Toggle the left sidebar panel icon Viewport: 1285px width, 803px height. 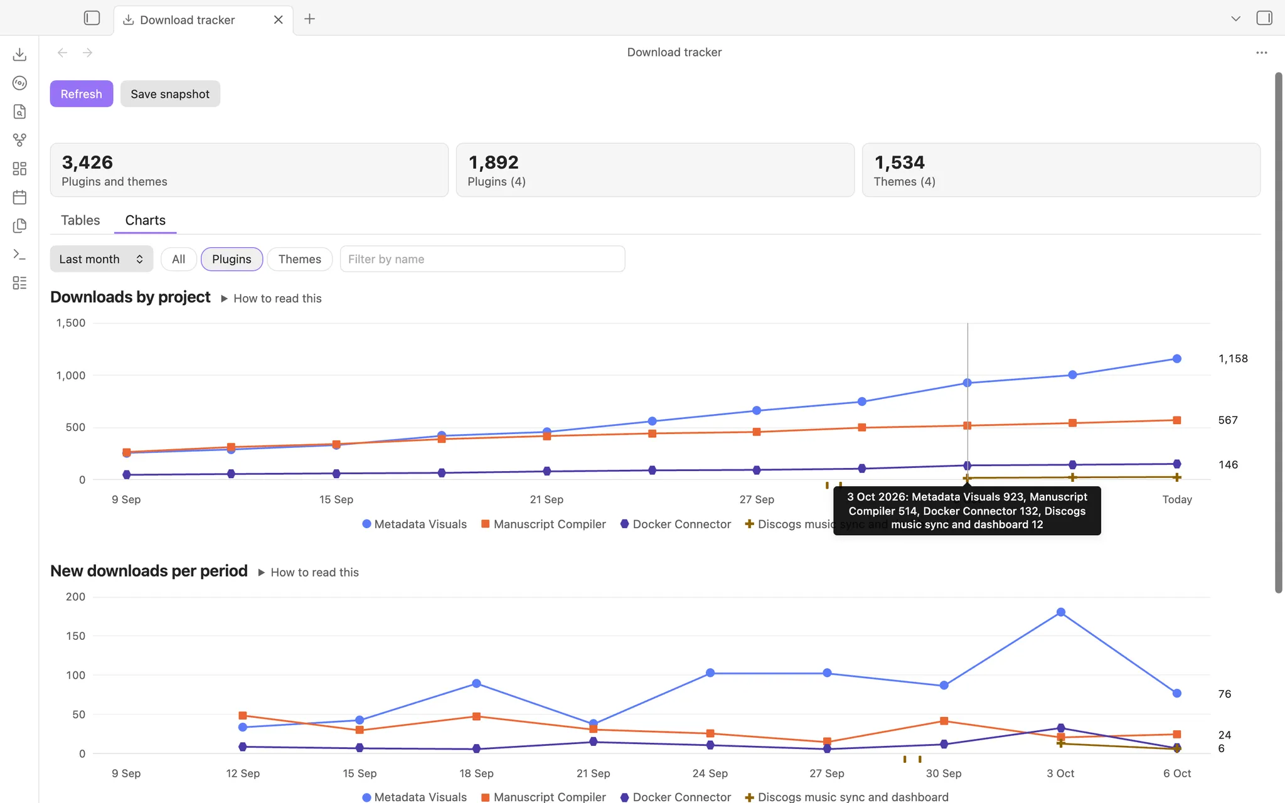click(92, 18)
